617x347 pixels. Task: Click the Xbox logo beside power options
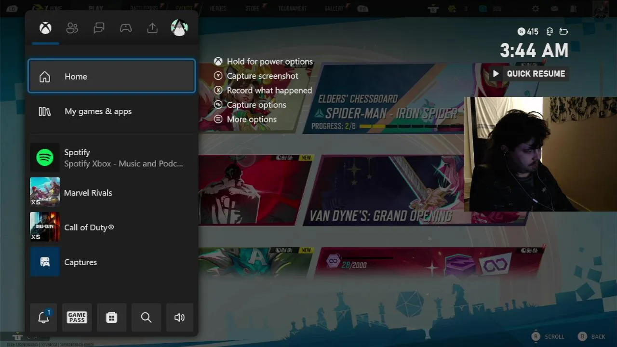(x=218, y=62)
